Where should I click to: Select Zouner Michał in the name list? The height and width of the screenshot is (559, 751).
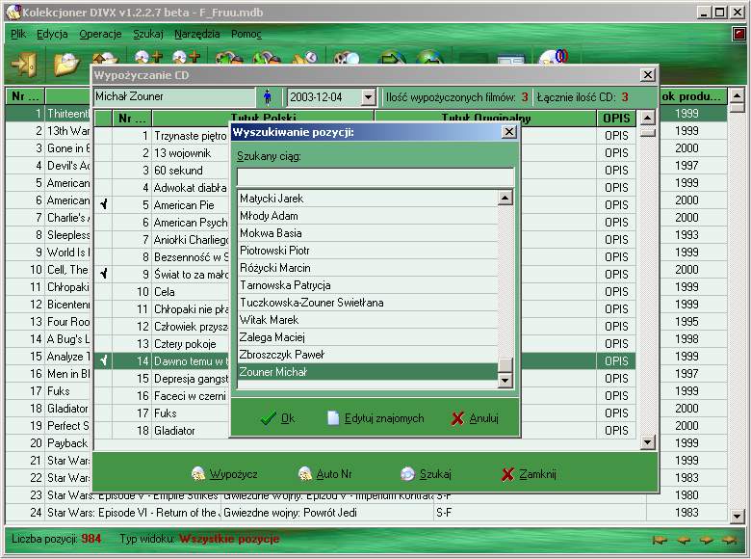tap(366, 372)
